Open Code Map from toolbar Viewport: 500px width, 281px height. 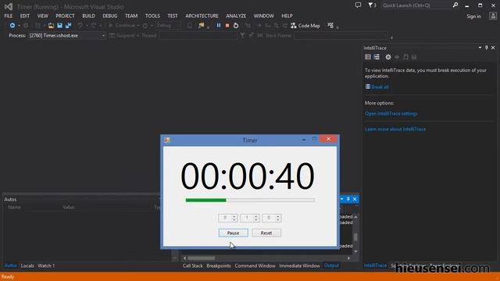pos(305,26)
